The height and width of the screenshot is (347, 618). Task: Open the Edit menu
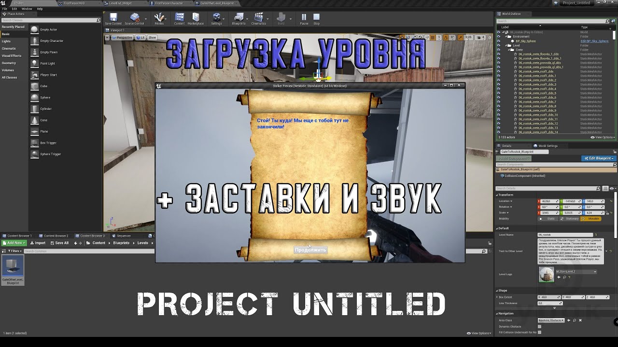[x=14, y=9]
